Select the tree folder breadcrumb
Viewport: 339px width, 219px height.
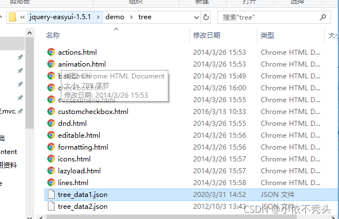point(145,17)
